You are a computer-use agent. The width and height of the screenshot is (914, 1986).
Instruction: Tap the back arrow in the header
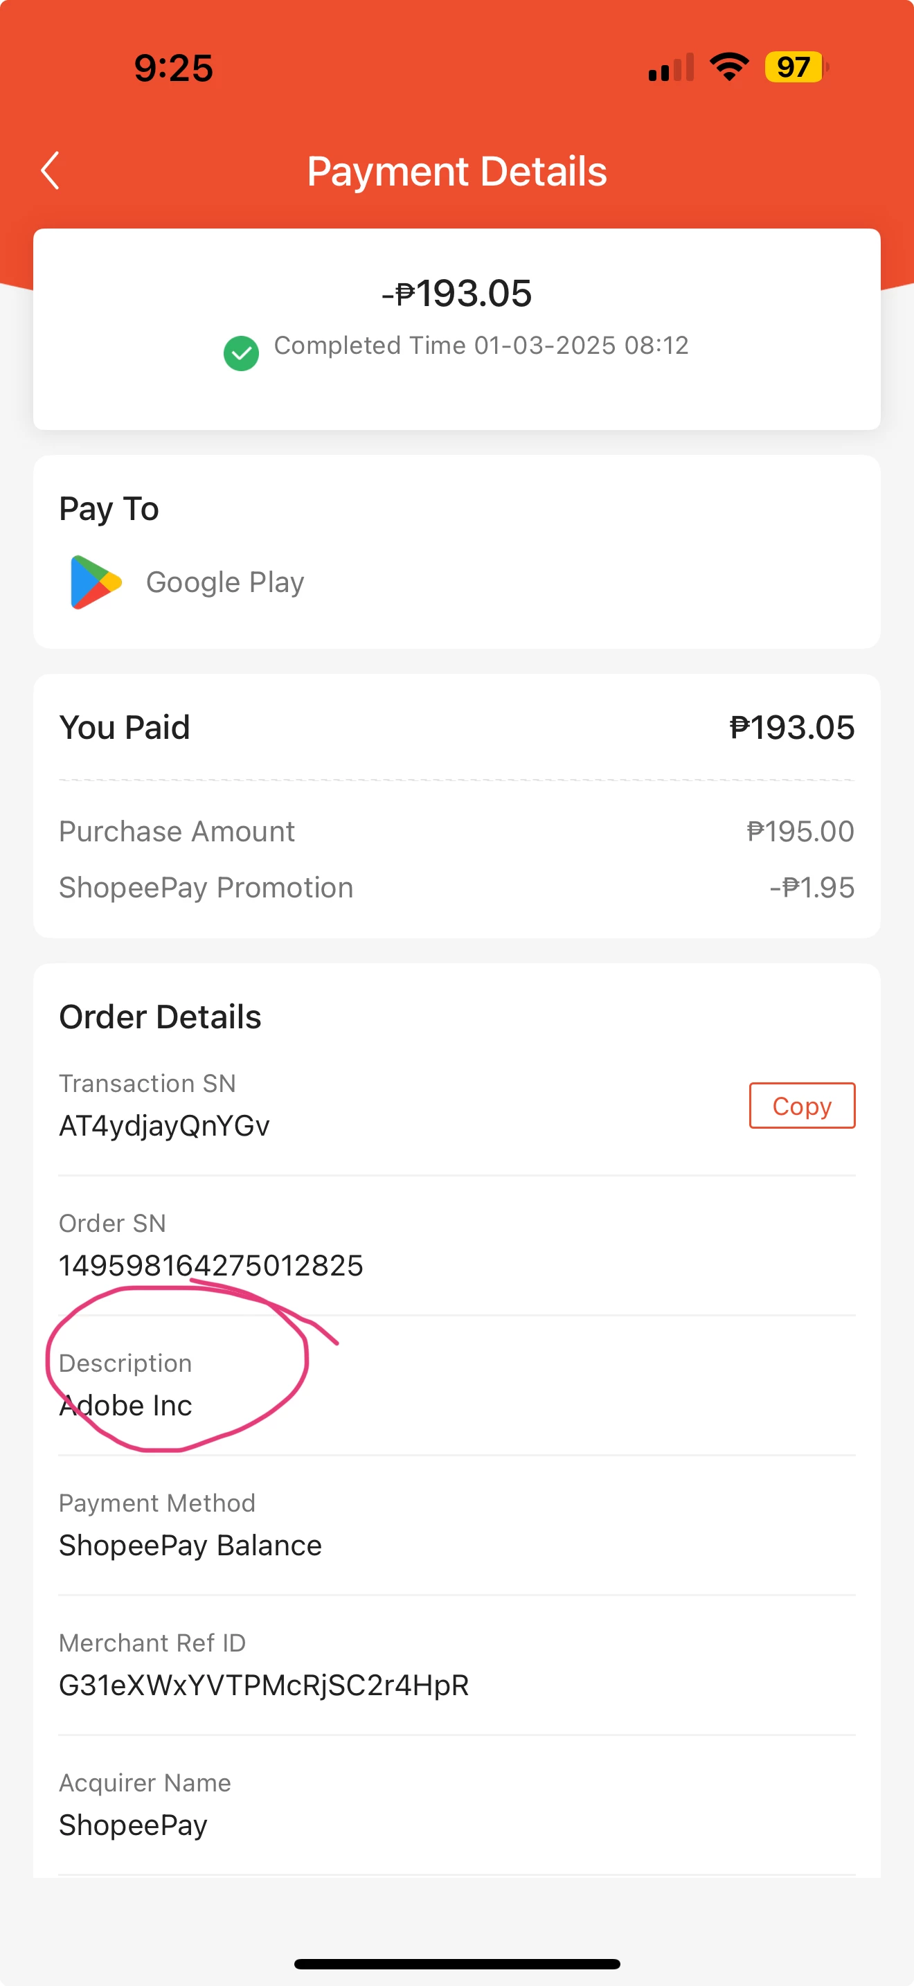pyautogui.click(x=50, y=170)
